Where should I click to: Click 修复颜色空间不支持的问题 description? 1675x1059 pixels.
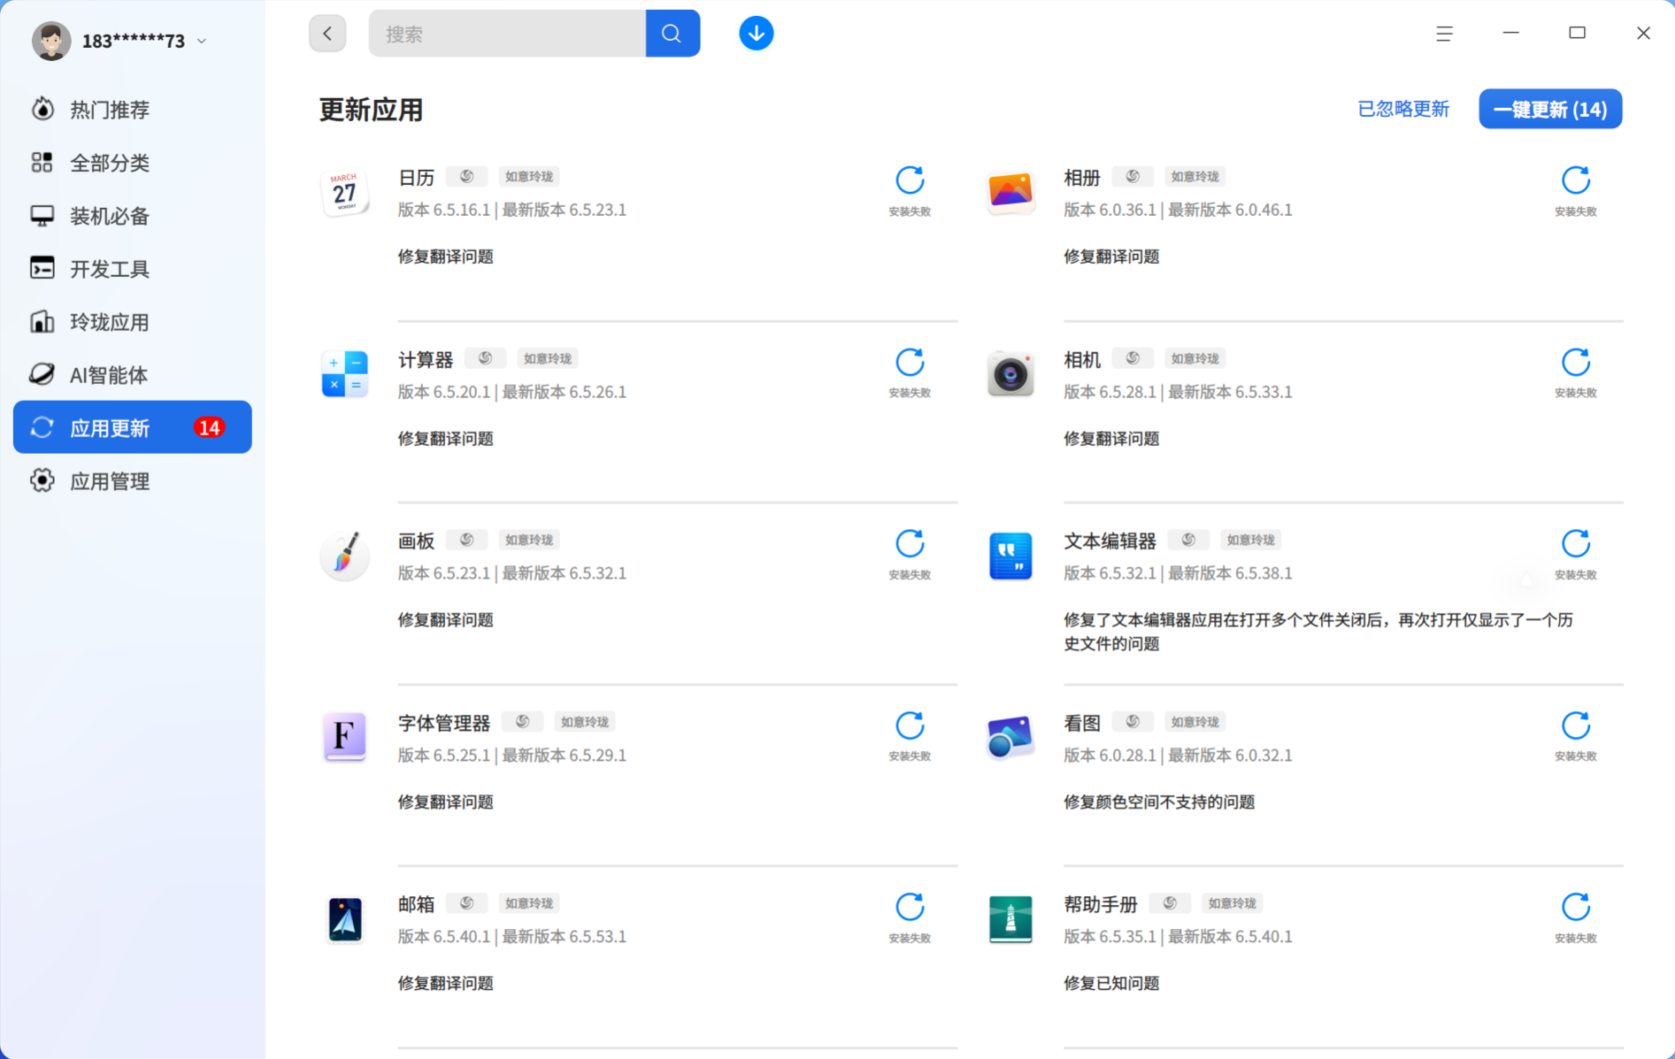1159,802
